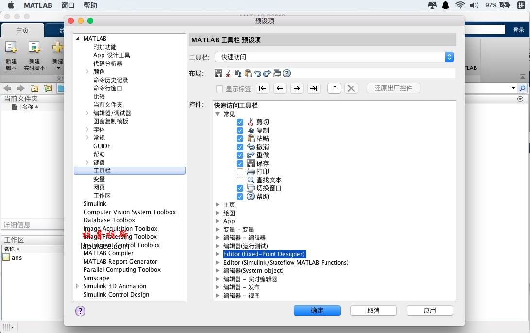This screenshot has height=333, width=530.
Task: Uncheck the 重做 checkbox
Action: click(x=240, y=155)
